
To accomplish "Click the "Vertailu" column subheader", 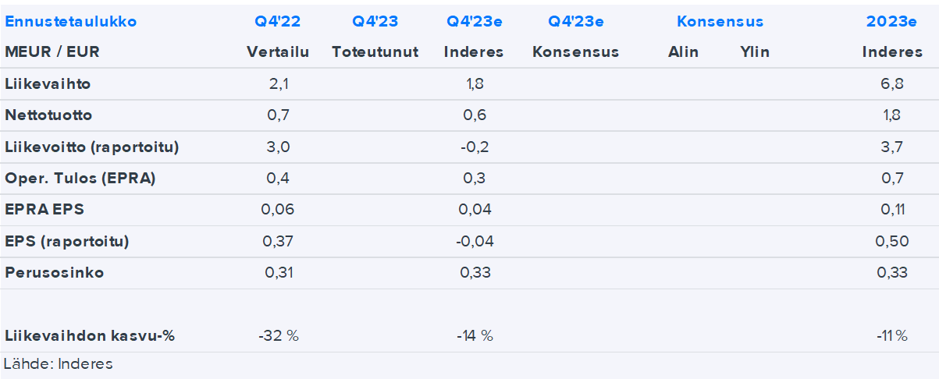I will [x=278, y=52].
